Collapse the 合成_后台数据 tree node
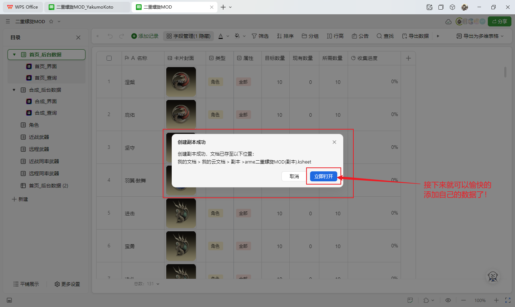515x307 pixels. click(x=14, y=90)
